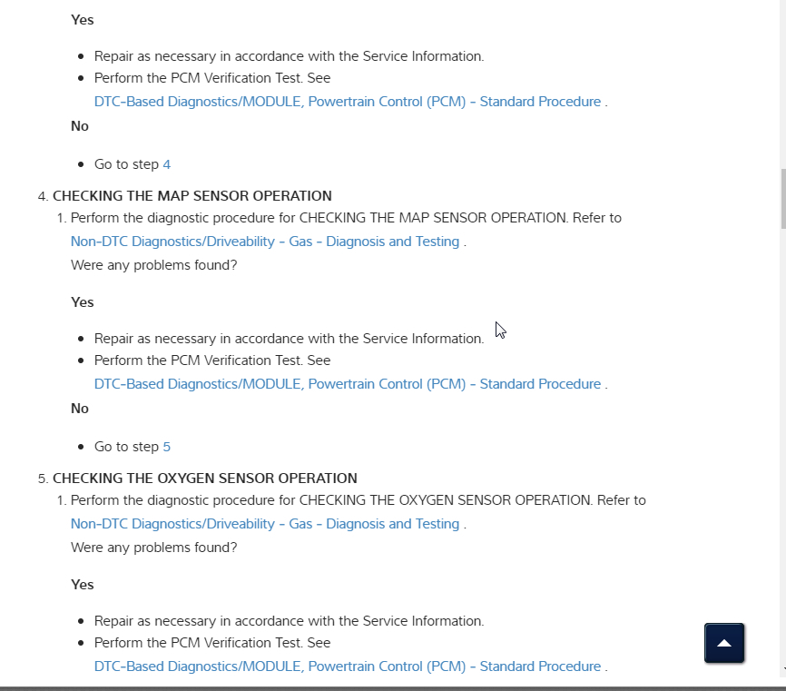Open DTC-Based Diagnostics link in oxygen sensor step

point(347,666)
